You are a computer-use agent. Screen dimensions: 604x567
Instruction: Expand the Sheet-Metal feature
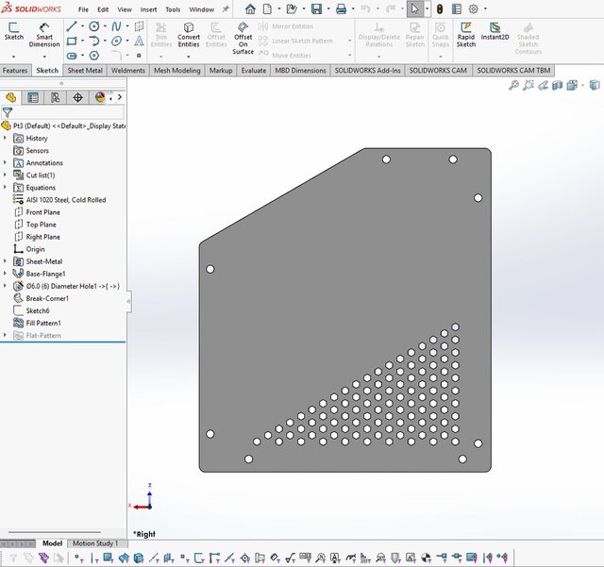5,261
